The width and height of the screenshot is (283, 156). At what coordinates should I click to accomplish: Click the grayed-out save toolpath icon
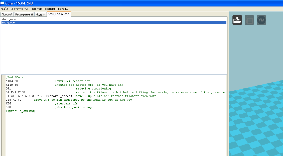point(249,20)
